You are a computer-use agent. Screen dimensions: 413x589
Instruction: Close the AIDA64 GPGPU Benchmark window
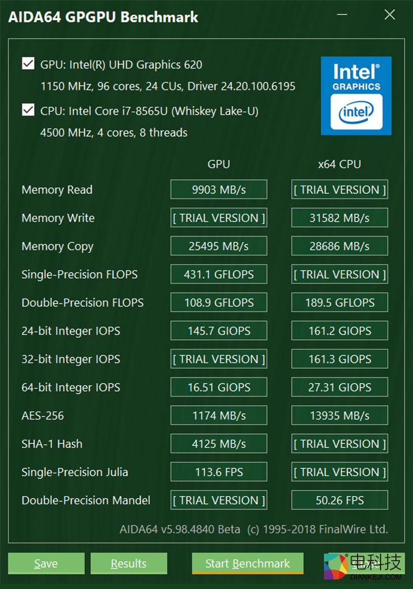pyautogui.click(x=389, y=15)
